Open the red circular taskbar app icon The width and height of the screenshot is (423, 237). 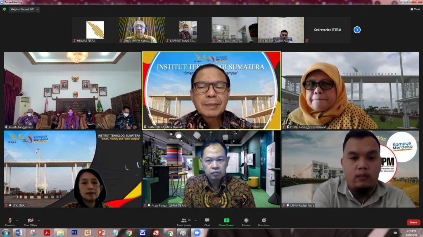pyautogui.click(x=156, y=233)
